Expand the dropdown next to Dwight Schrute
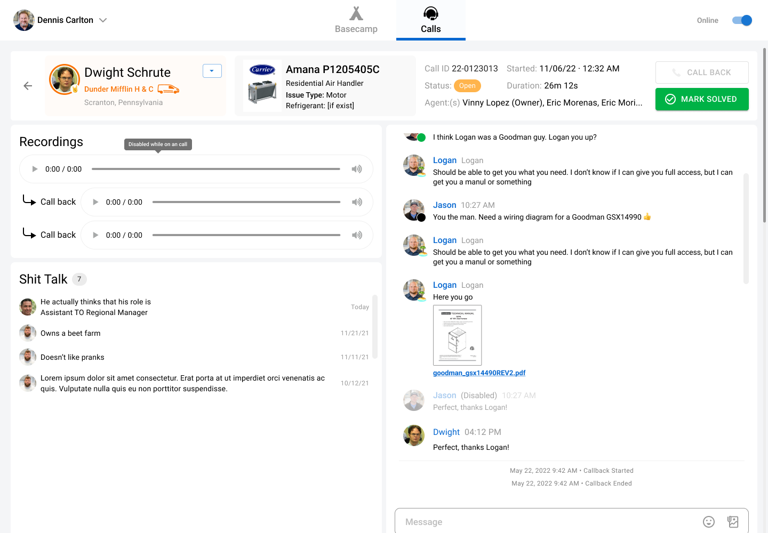The image size is (768, 533). point(212,71)
